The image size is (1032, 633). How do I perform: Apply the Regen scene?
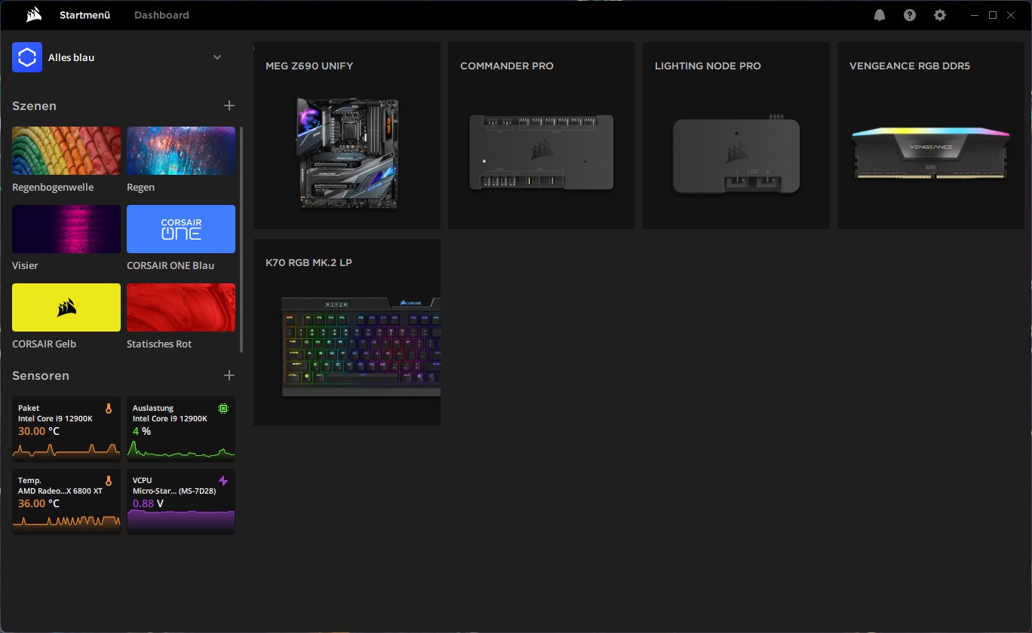coord(181,151)
